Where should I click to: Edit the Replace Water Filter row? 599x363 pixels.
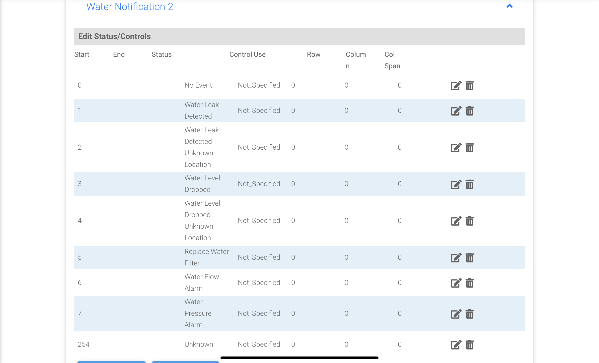point(456,258)
